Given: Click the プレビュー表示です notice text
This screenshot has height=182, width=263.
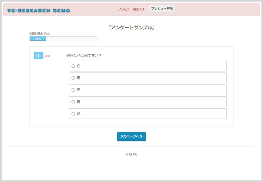Looking at the screenshot, I should click(x=131, y=9).
